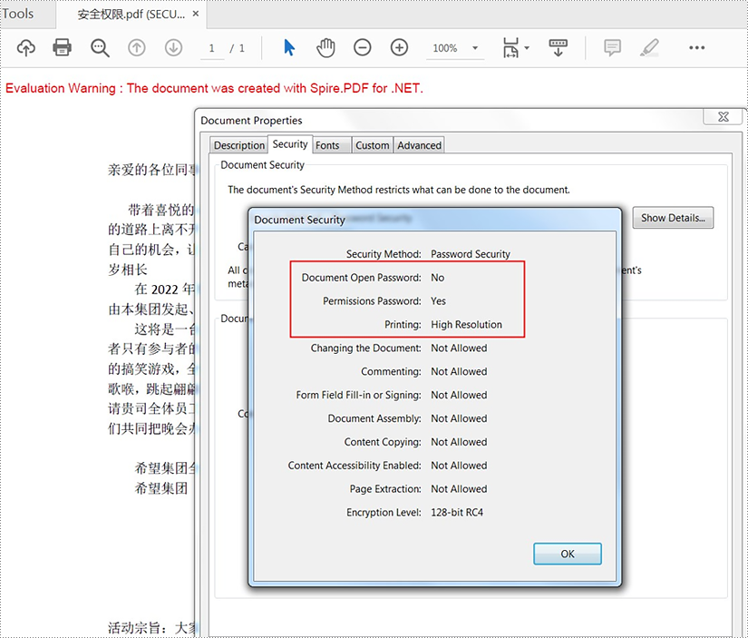The width and height of the screenshot is (748, 638).
Task: Click Changing the Document label
Action: pos(366,348)
